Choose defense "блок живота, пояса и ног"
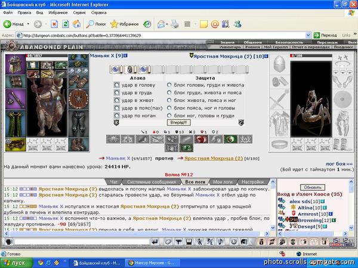Screen dimensions: 358x268 click(x=169, y=101)
